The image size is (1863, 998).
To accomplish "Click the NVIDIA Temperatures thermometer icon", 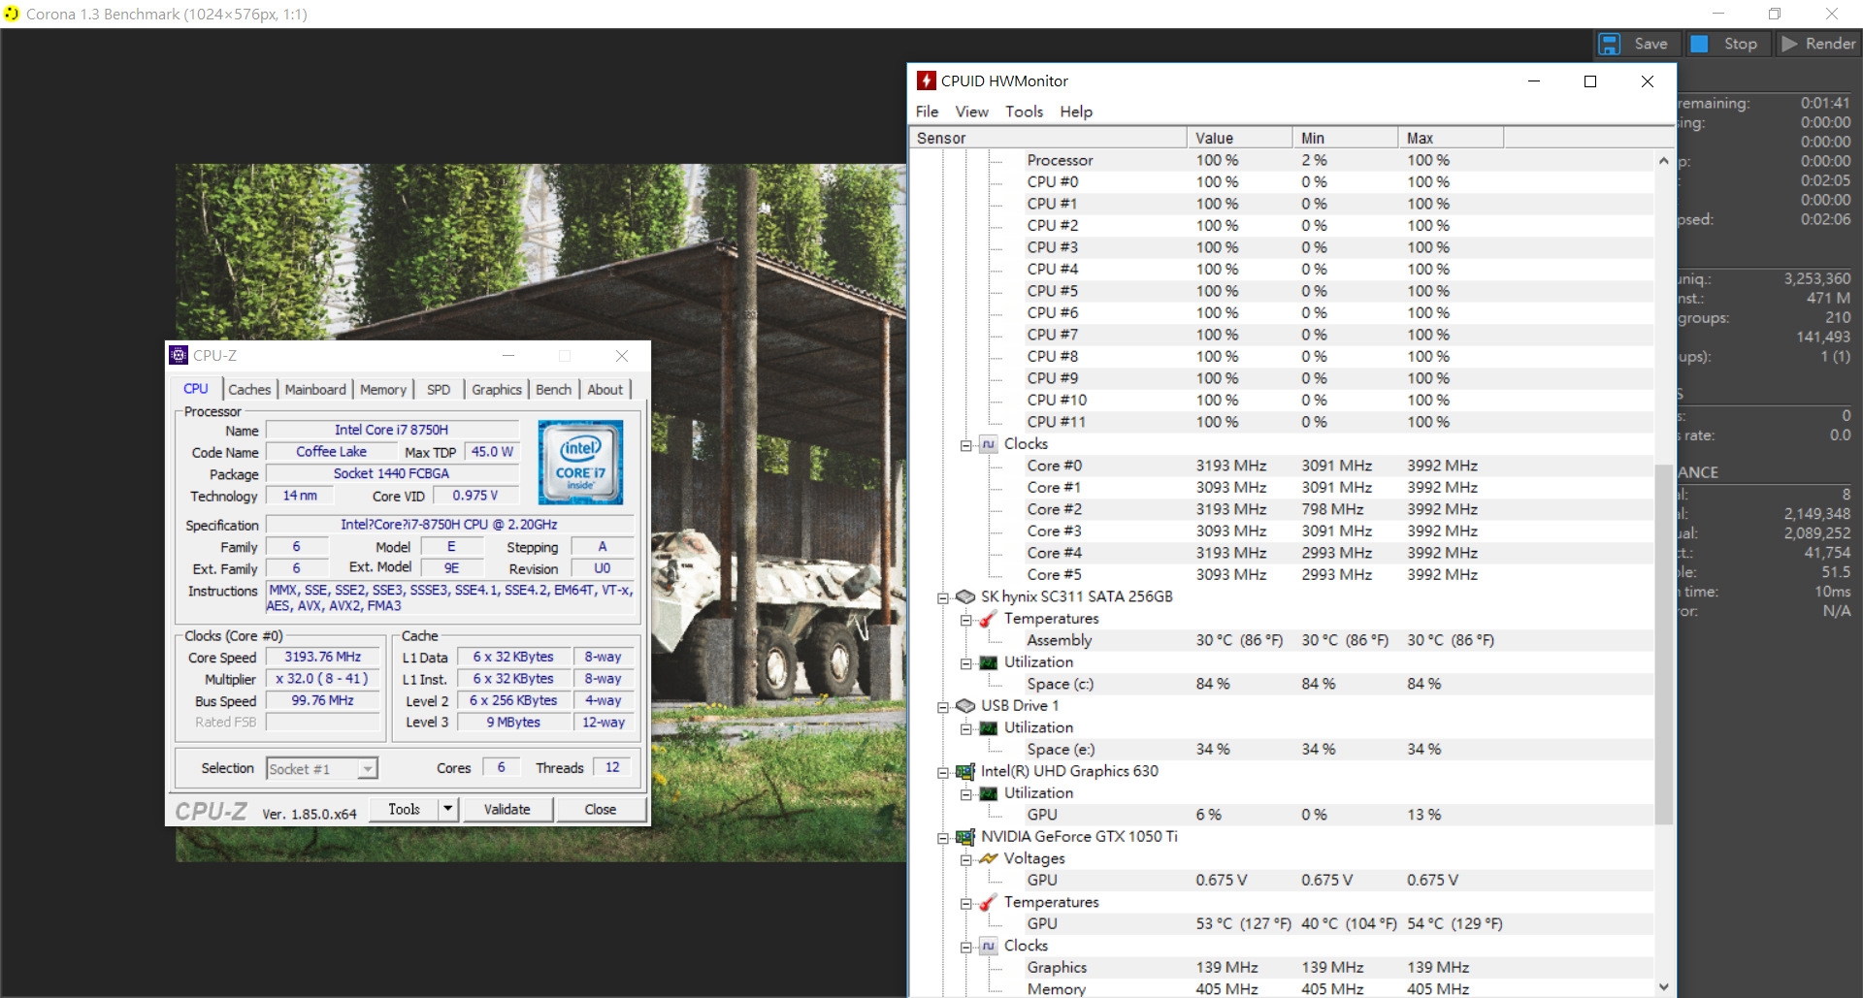I will point(989,902).
